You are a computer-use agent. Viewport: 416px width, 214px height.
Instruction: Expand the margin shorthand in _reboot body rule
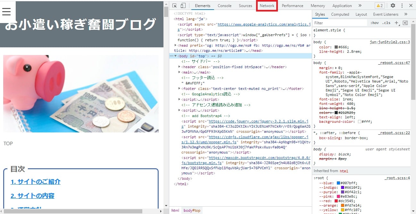coord(336,68)
